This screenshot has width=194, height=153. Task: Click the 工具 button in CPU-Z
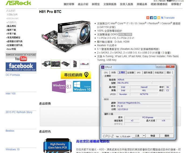[x=137, y=136]
